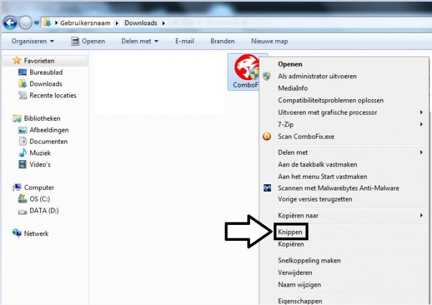432x305 pixels.
Task: Open the DATA (D:) drive
Action: click(44, 211)
